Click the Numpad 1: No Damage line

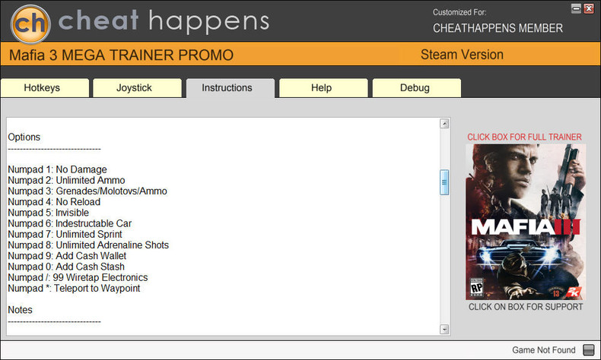[58, 169]
